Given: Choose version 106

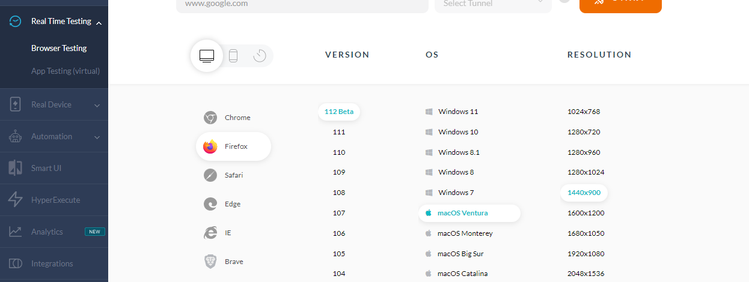Looking at the screenshot, I should tap(339, 233).
